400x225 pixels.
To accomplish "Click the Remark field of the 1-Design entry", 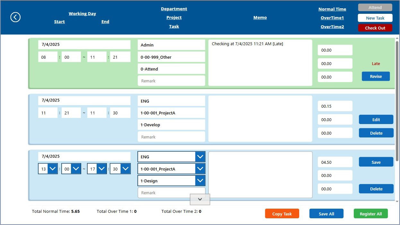I will coord(171,193).
